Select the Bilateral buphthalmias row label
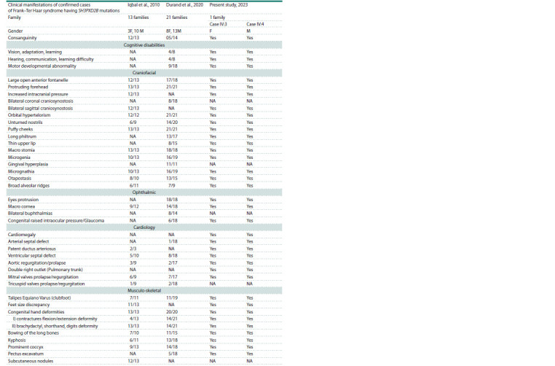The height and width of the screenshot is (366, 555). (x=30, y=214)
